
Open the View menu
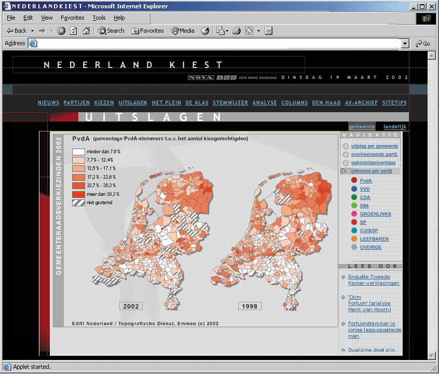tap(47, 18)
